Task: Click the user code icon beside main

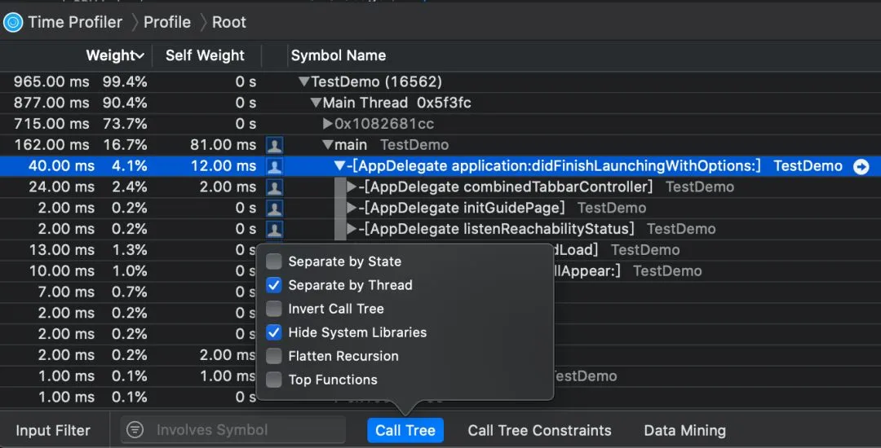Action: tap(275, 145)
